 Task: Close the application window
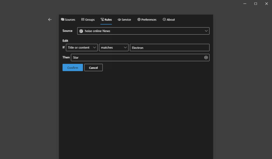[x=266, y=4]
